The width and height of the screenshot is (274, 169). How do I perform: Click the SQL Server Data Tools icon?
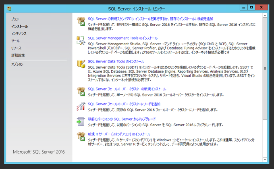click(x=81, y=64)
